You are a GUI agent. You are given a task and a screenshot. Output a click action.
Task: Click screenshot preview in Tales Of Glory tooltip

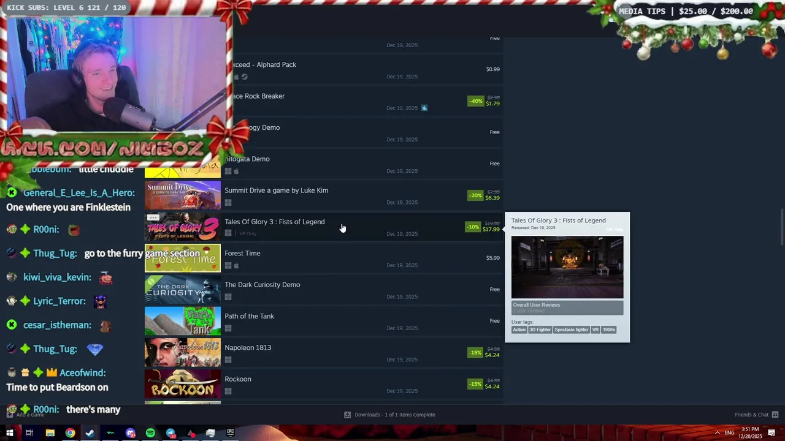click(567, 267)
